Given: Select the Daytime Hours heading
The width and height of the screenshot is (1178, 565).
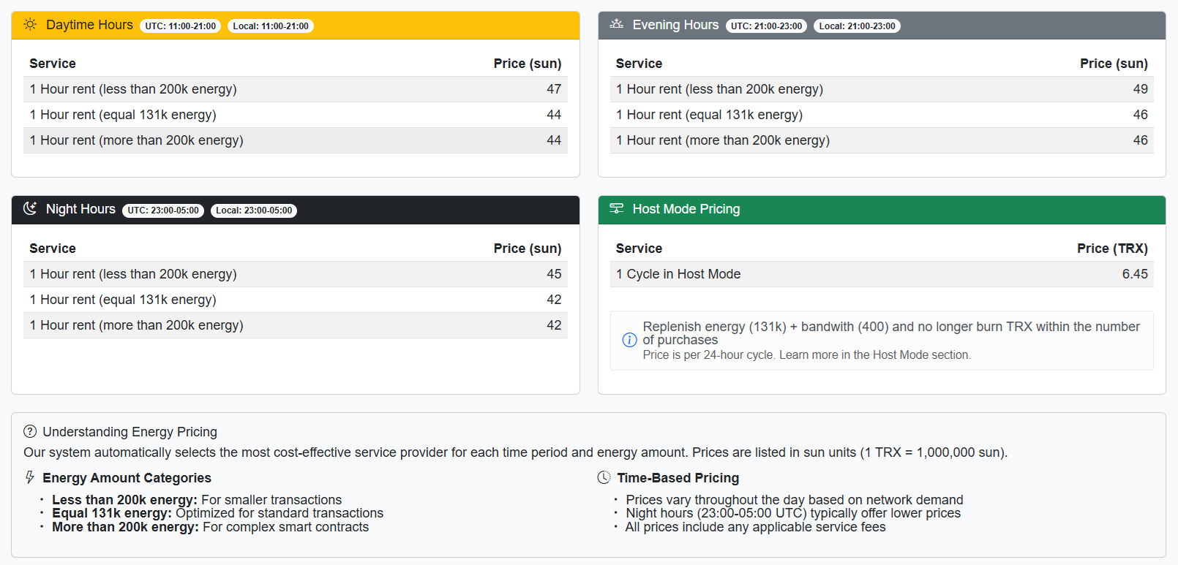Looking at the screenshot, I should tap(89, 25).
